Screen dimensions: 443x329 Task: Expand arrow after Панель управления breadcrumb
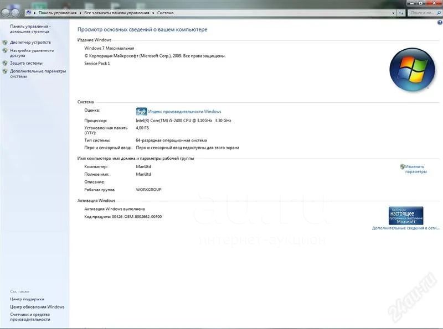(x=80, y=13)
